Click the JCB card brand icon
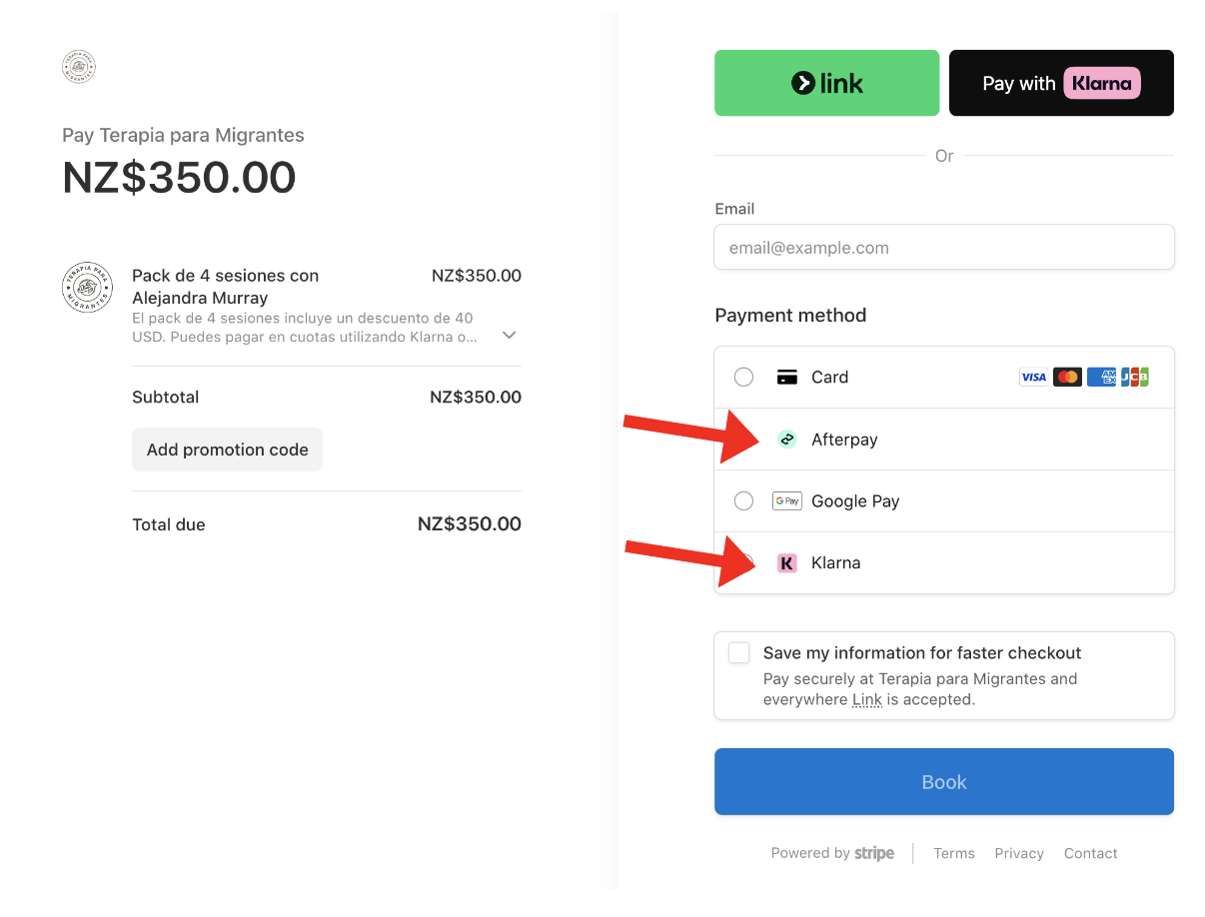Image resolution: width=1205 pixels, height=917 pixels. (x=1135, y=378)
